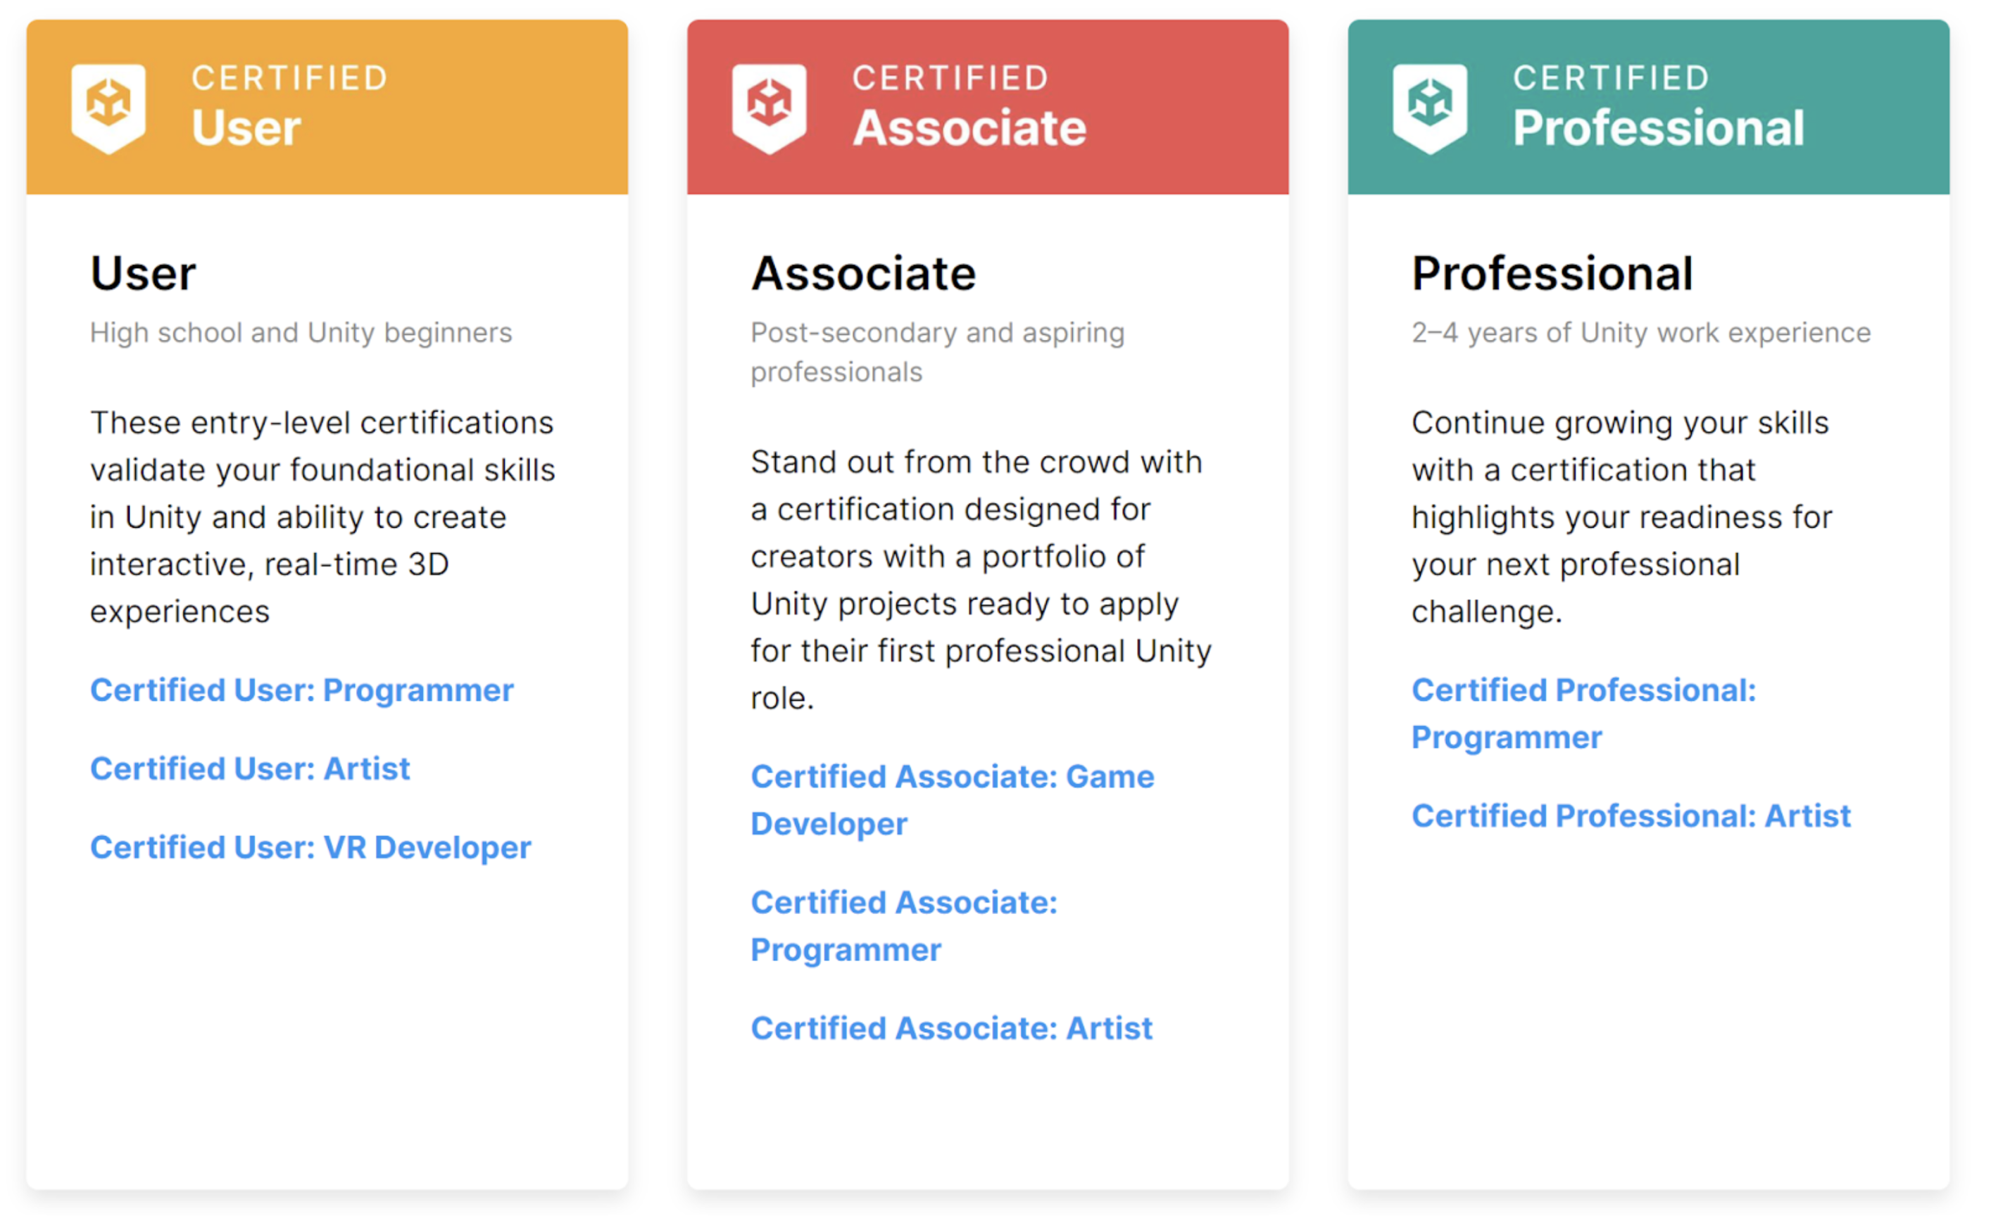1991x1223 pixels.
Task: Click the black User card heading
Action: 143,274
